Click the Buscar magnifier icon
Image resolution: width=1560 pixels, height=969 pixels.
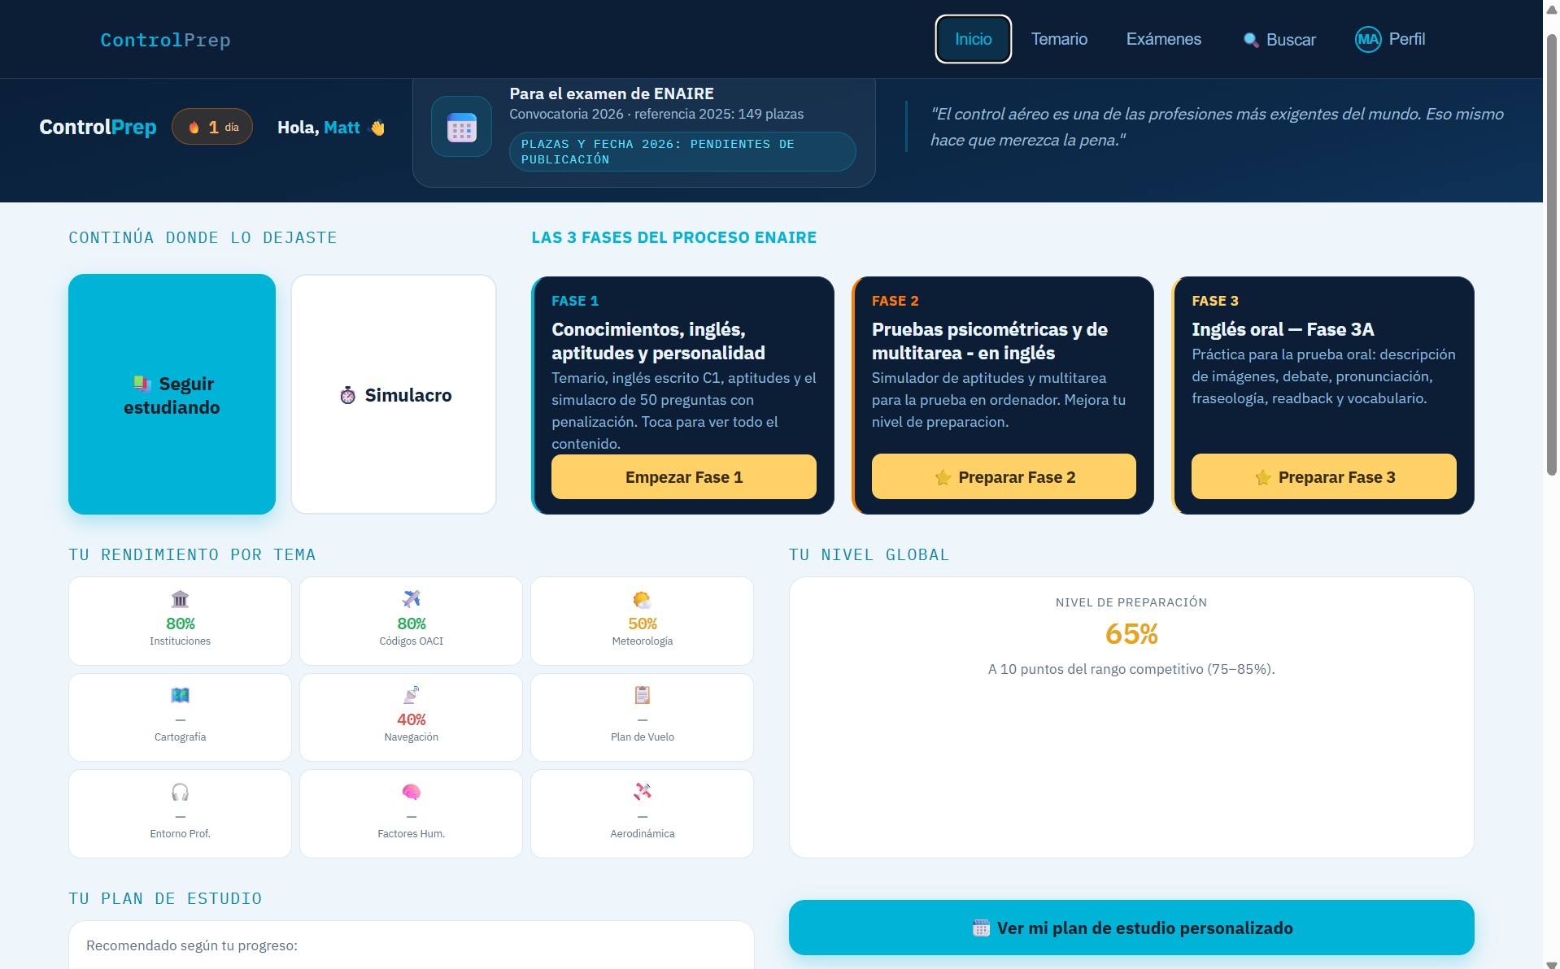pyautogui.click(x=1251, y=40)
